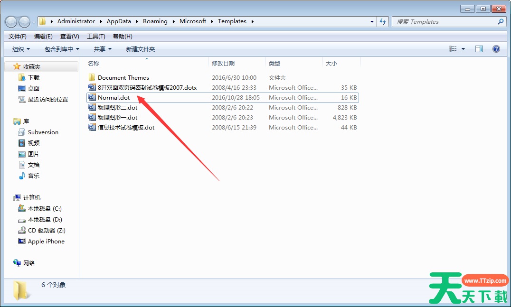This screenshot has height=307, width=511.
Task: Change view with the view mode icon
Action: tap(453, 49)
